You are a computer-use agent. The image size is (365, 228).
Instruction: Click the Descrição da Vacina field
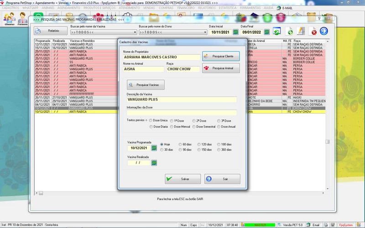click(x=182, y=99)
